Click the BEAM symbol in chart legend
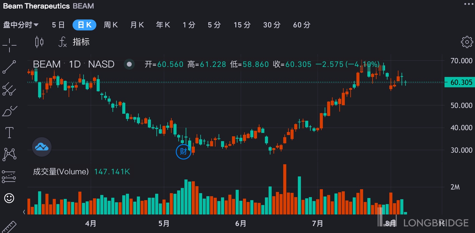 click(x=47, y=64)
